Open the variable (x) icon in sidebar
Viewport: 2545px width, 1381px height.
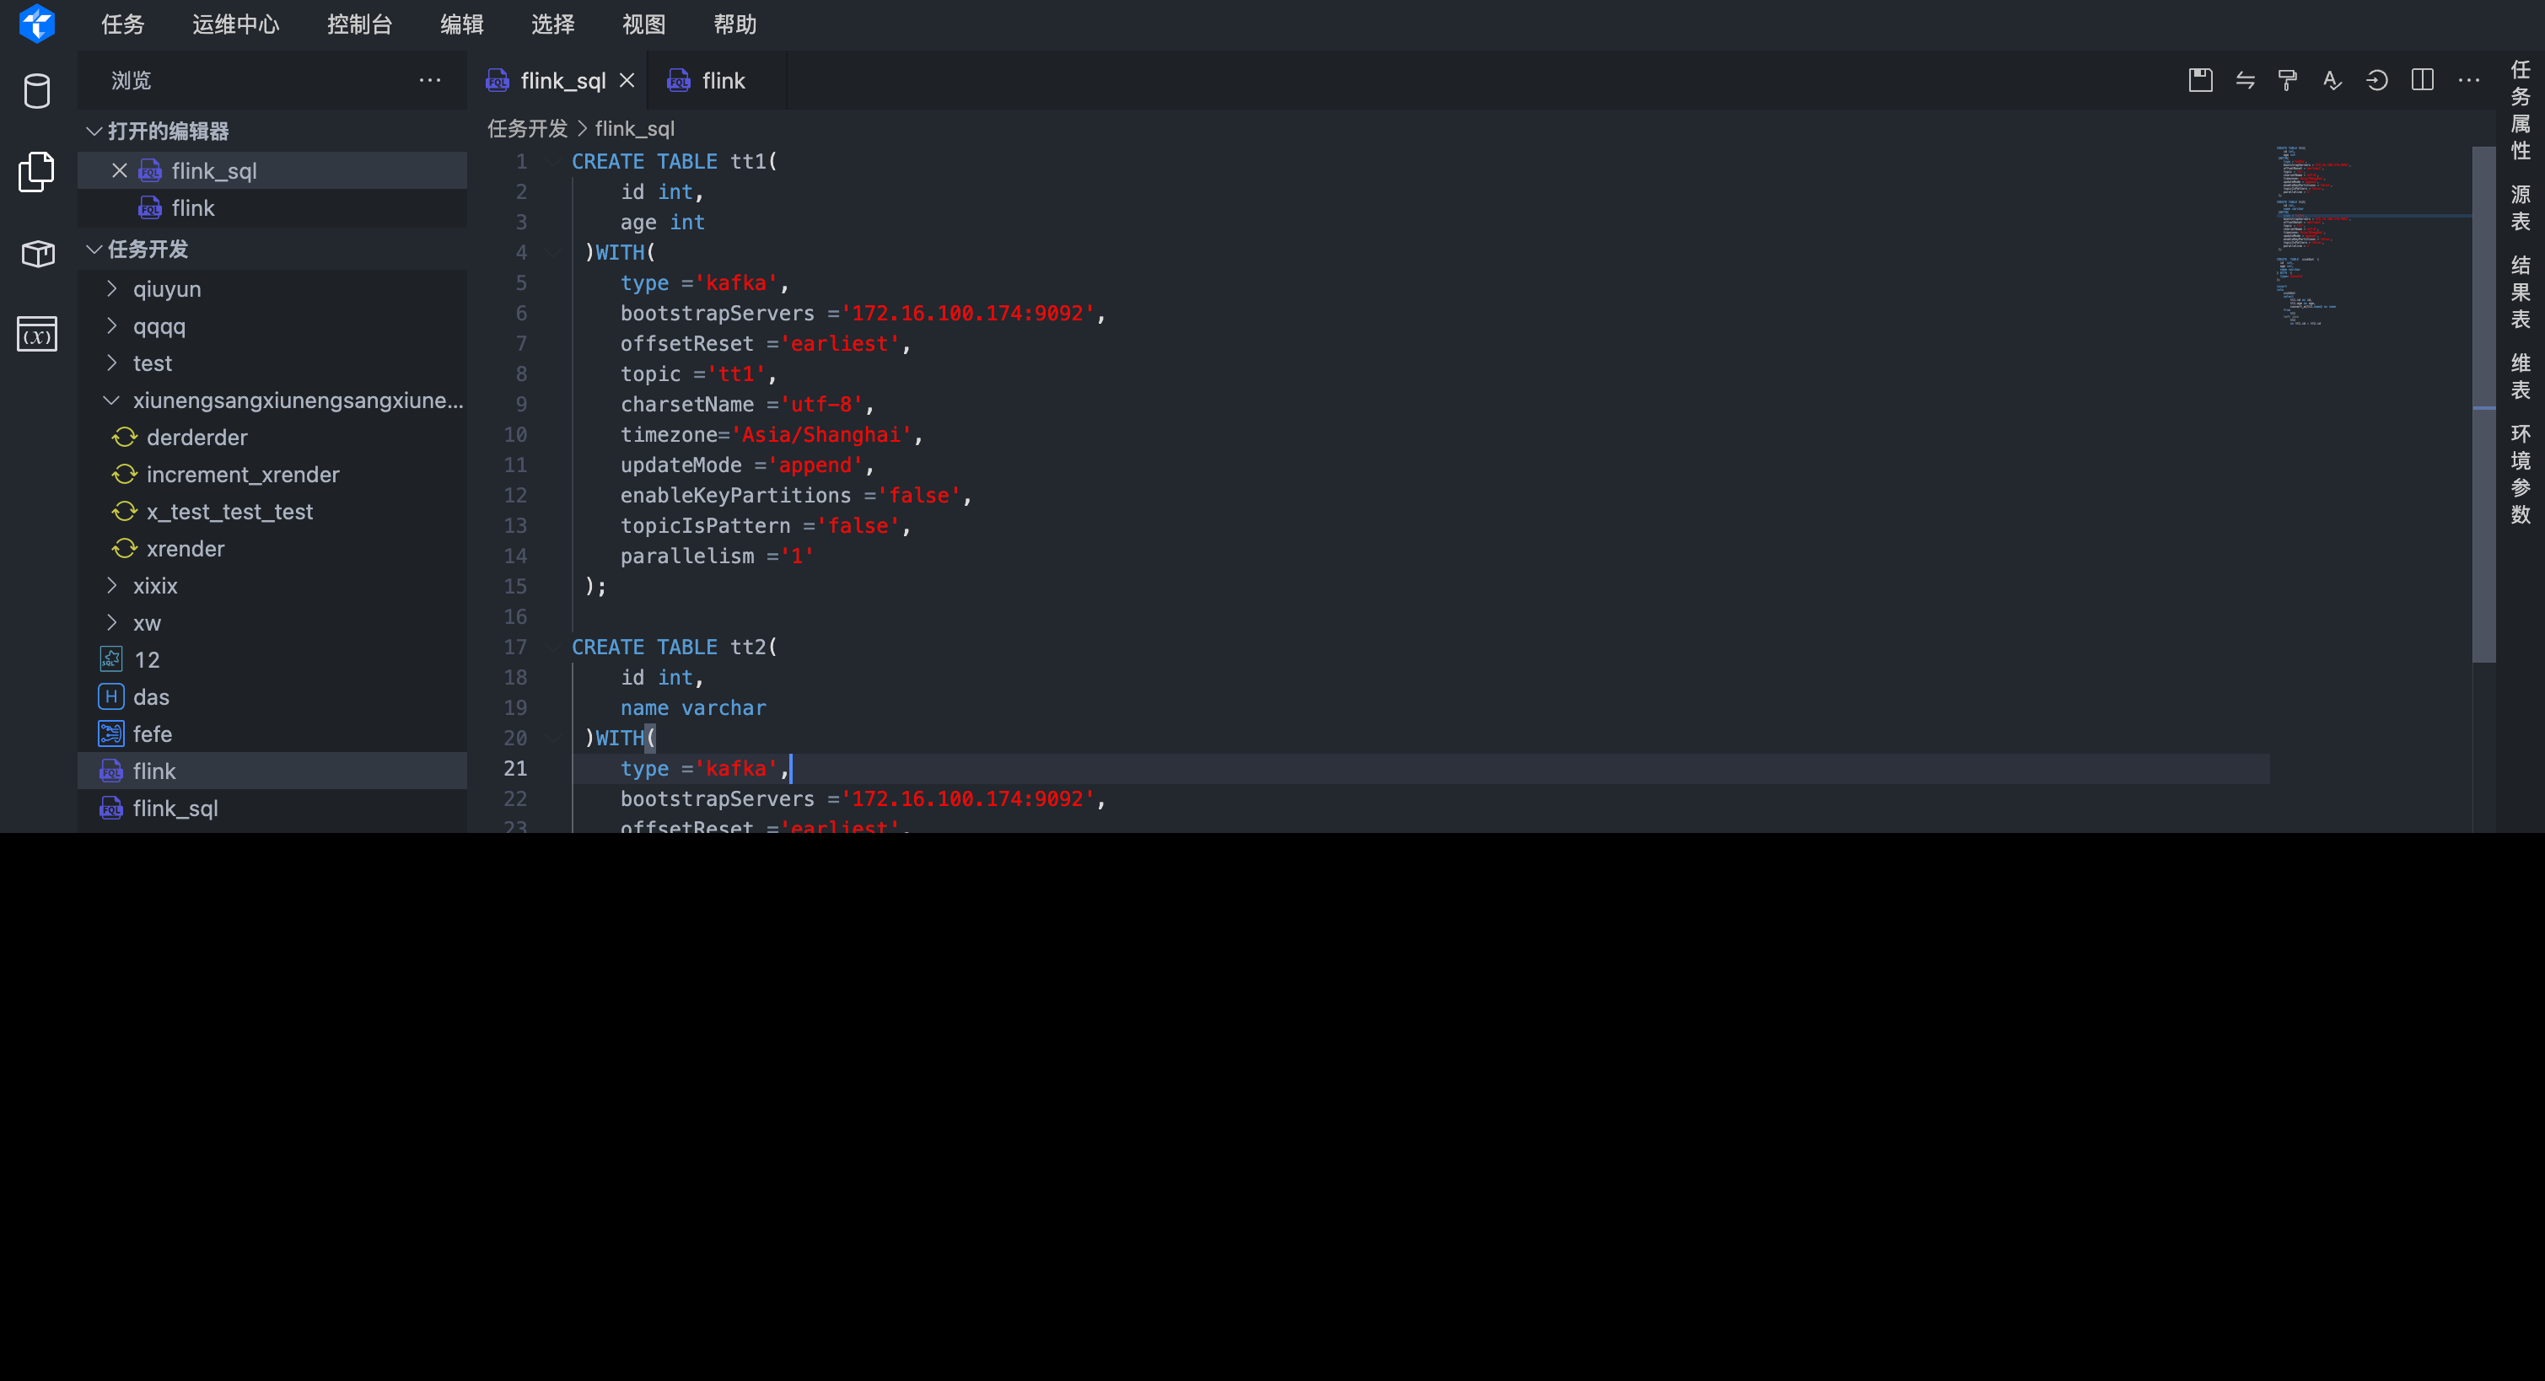(36, 335)
